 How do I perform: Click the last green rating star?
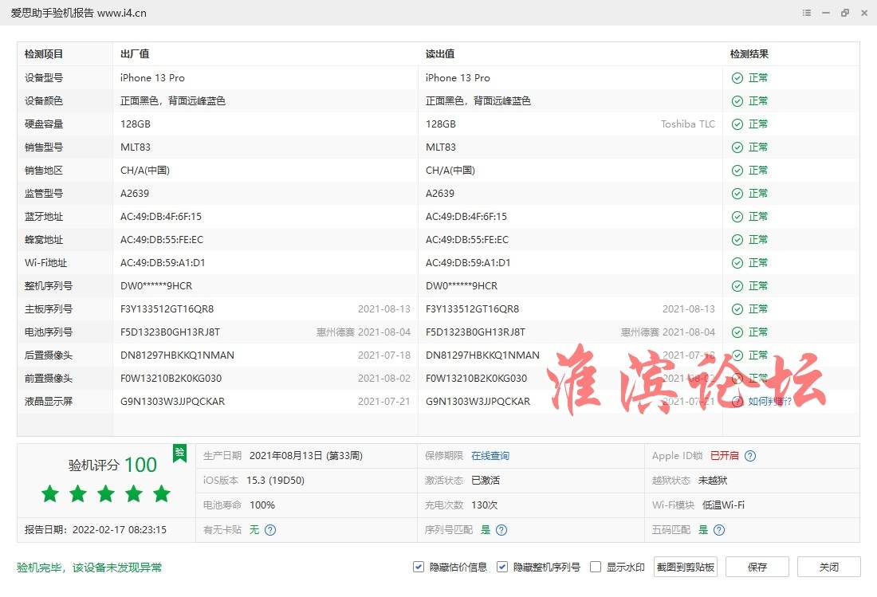162,493
